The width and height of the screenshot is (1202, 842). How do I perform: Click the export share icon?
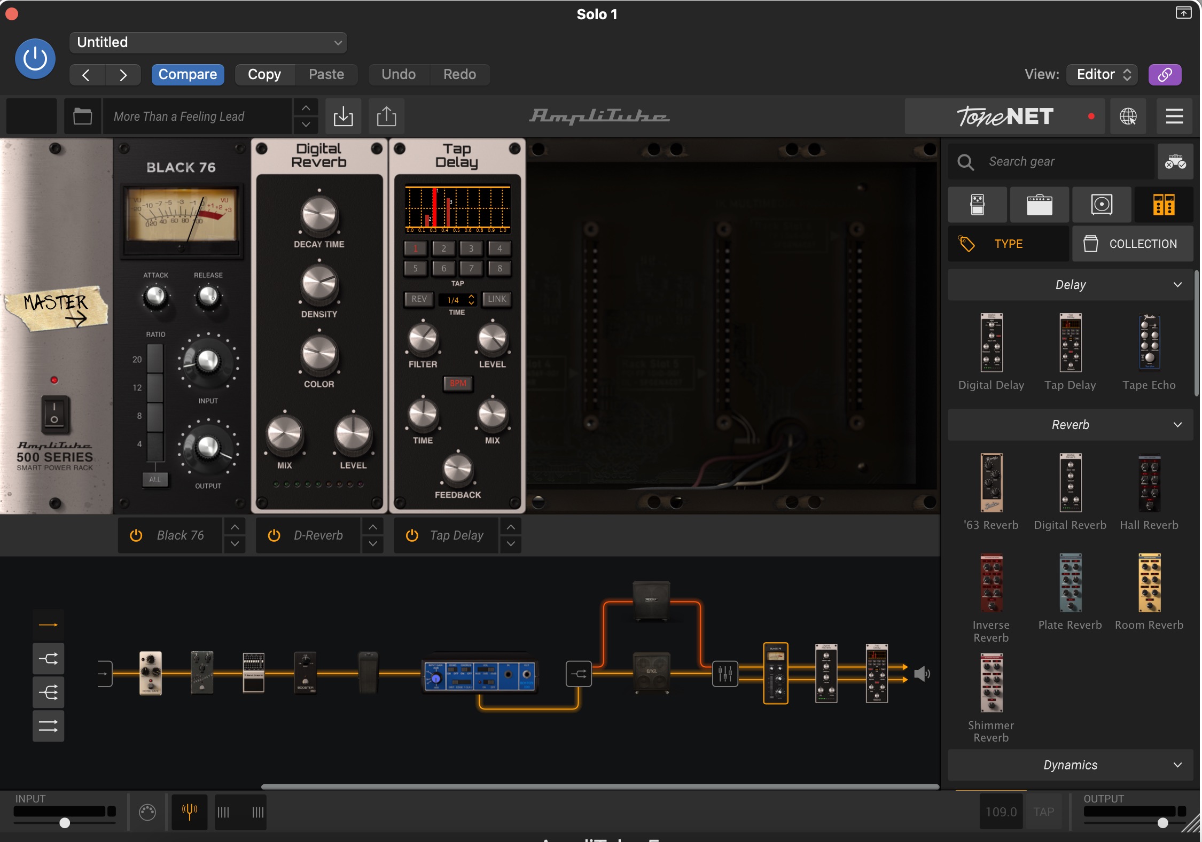(386, 116)
